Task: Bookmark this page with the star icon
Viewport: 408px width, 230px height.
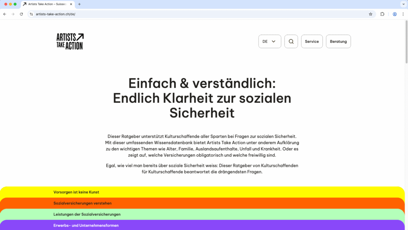Action: (x=371, y=14)
